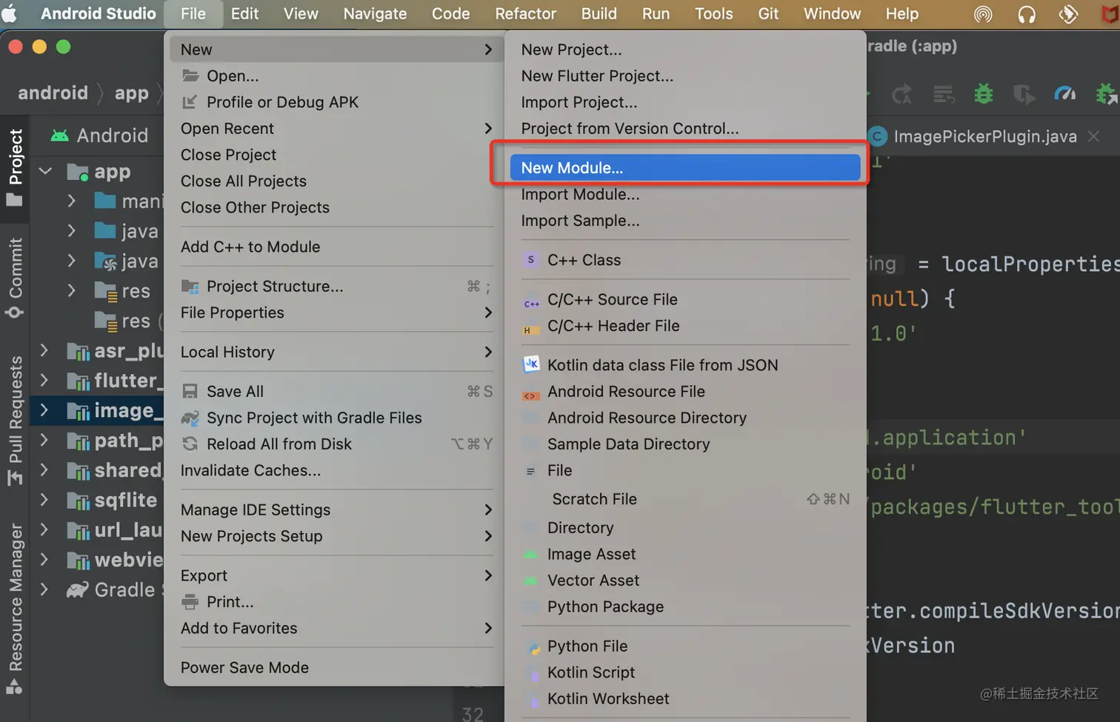1120x722 pixels.
Task: Collapse the app module node
Action: pyautogui.click(x=45, y=171)
